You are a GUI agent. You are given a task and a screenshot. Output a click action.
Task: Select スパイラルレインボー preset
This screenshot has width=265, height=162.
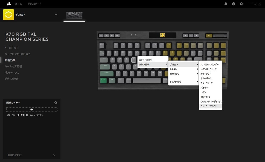point(211,64)
